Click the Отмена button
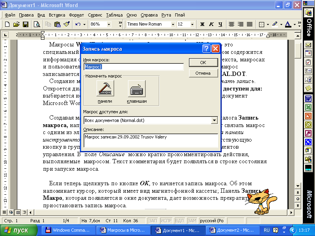Viewport: 315px width, 236px height. coord(203,73)
